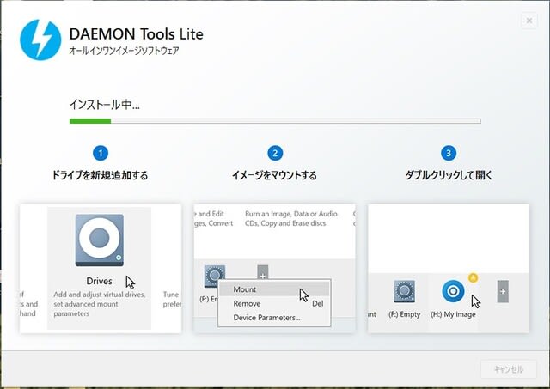Click the イメージをマウントする heading

[x=274, y=175]
